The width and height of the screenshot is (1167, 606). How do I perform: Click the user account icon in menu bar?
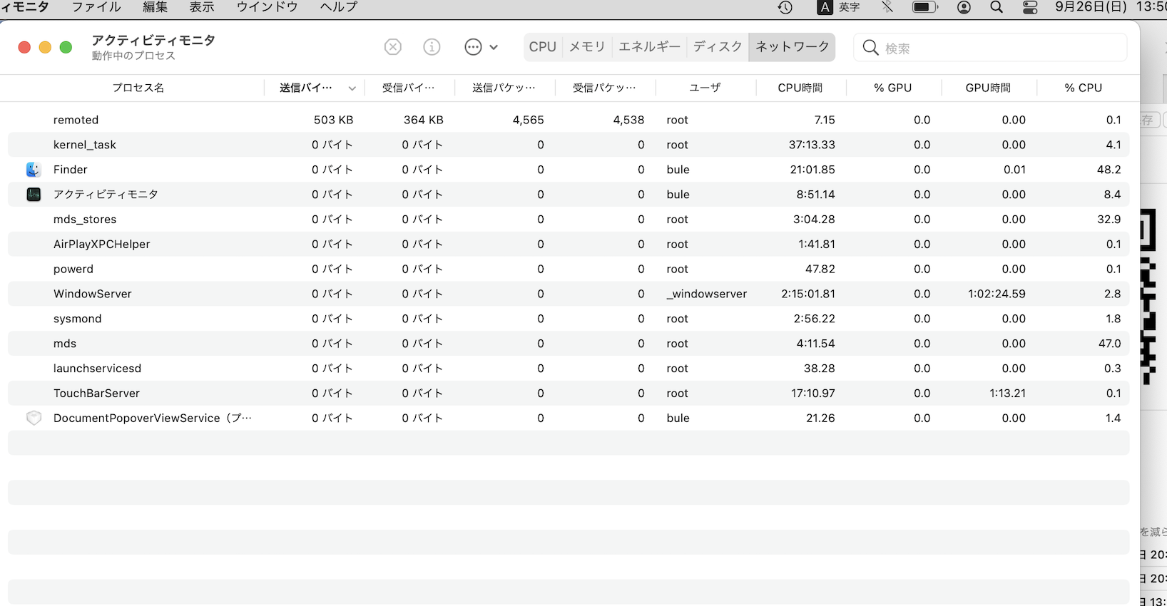(964, 7)
